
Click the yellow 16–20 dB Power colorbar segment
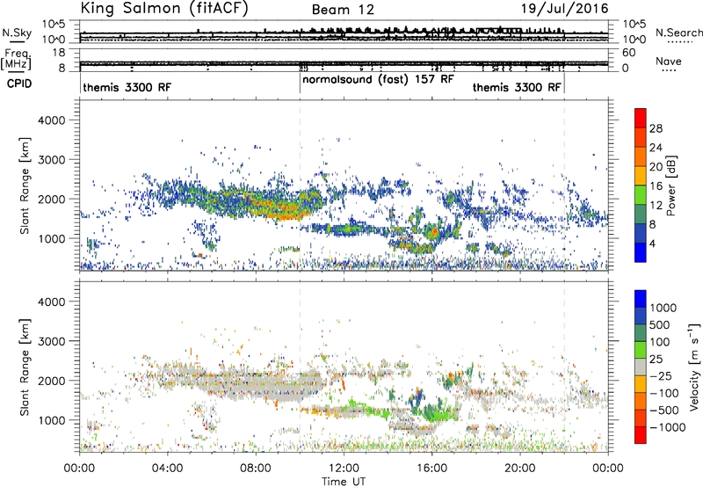641,175
